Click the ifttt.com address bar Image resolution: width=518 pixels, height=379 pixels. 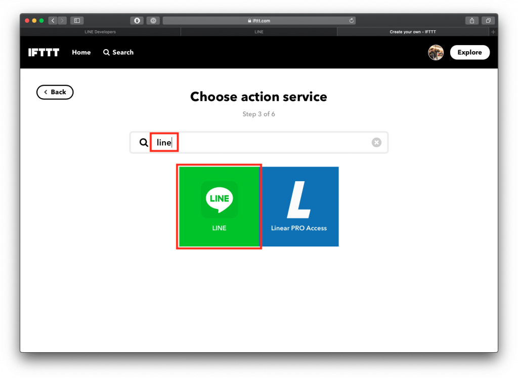click(x=259, y=20)
